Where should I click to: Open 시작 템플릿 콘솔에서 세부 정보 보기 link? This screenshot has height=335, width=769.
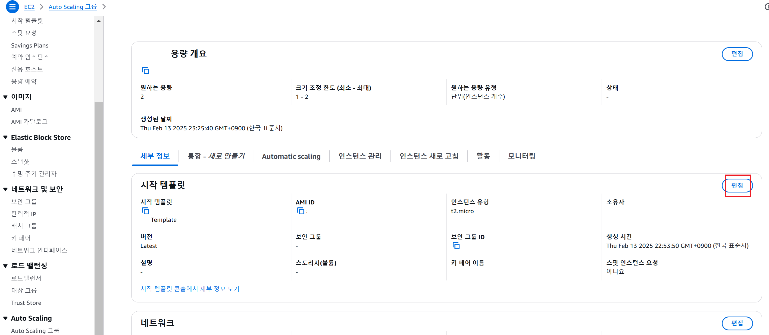pos(190,289)
